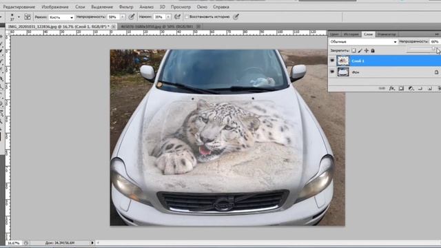Create a new layer group
Screen dimensions: 441x248
click(420, 88)
